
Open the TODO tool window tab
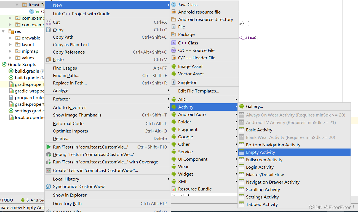click(7, 200)
